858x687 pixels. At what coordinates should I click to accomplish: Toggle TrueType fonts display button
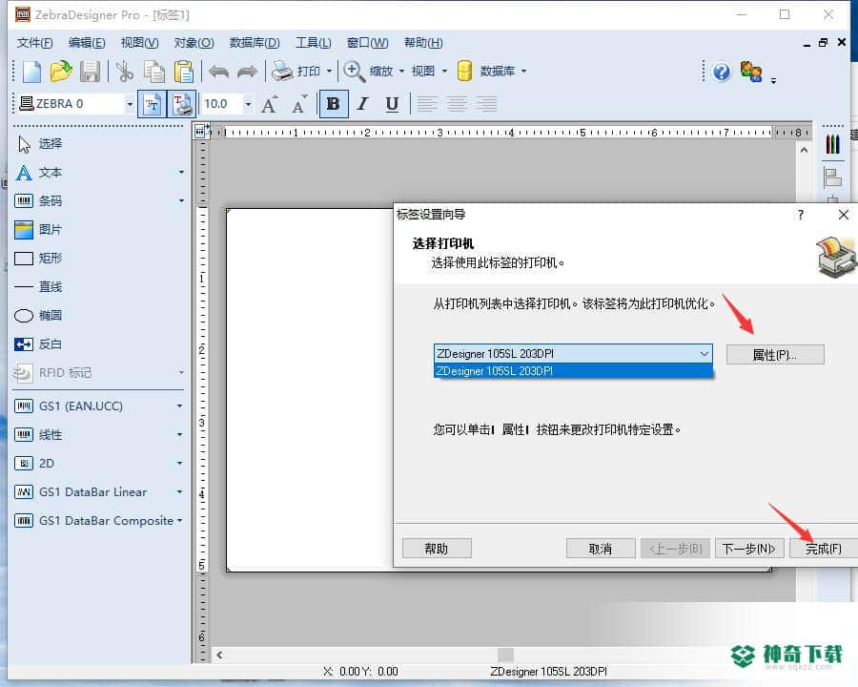coord(152,104)
